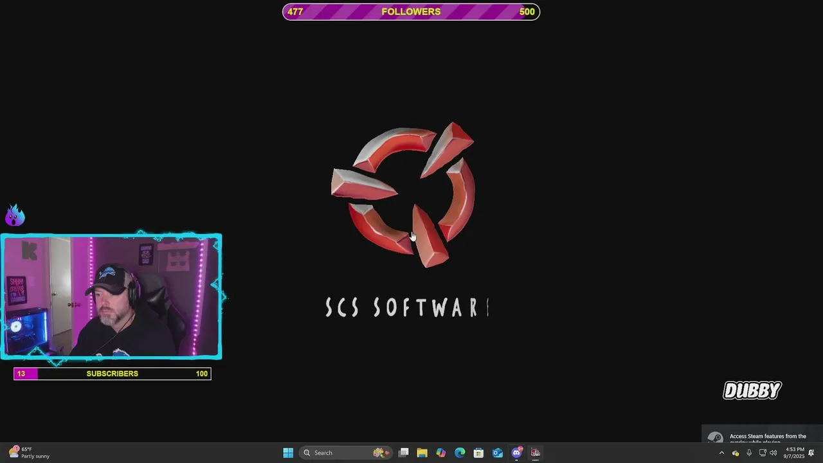Open Outlook from the taskbar

tap(497, 453)
